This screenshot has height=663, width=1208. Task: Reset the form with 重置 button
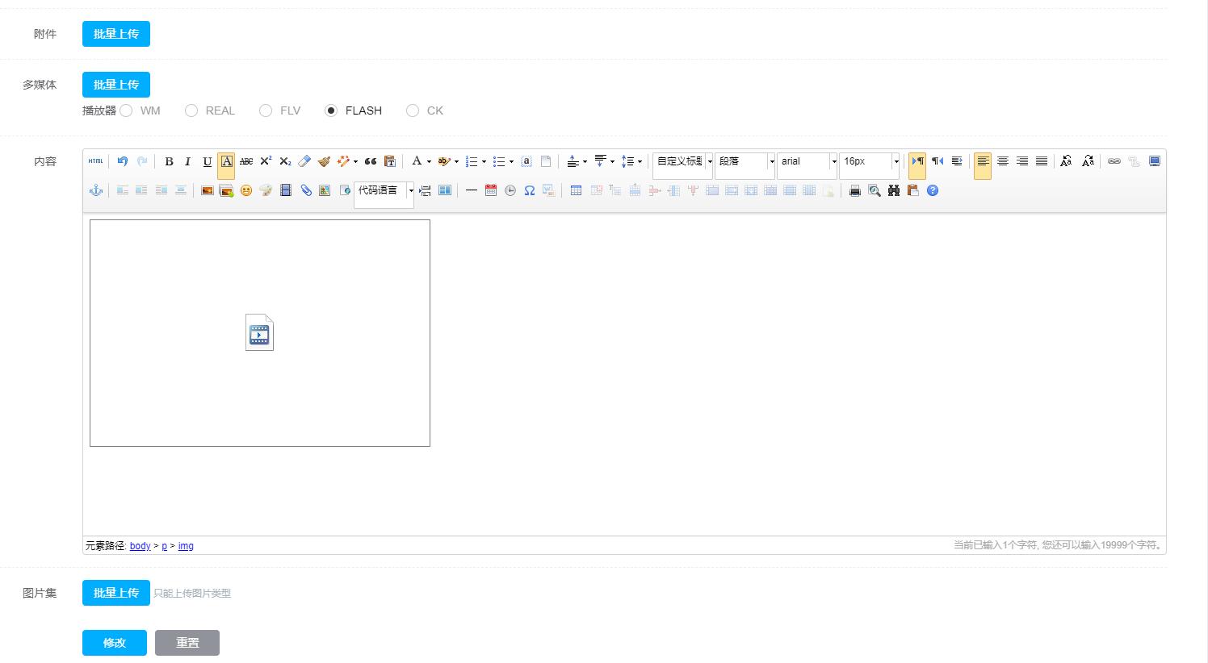187,643
